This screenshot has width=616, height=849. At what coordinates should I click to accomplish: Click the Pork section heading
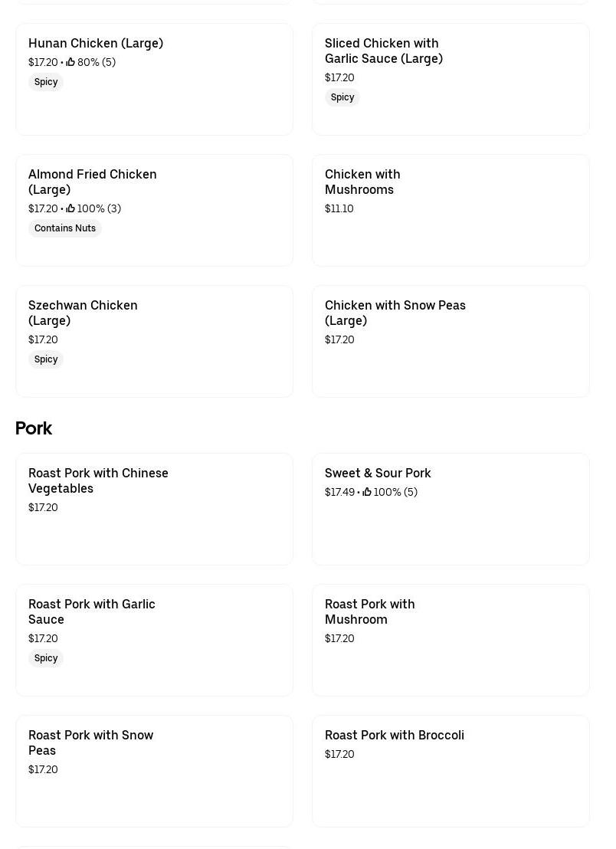[34, 428]
